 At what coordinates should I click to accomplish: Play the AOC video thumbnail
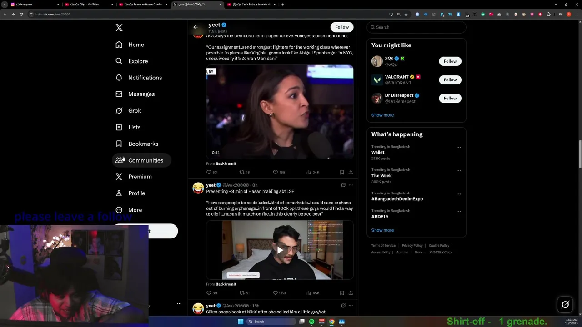pos(280,112)
